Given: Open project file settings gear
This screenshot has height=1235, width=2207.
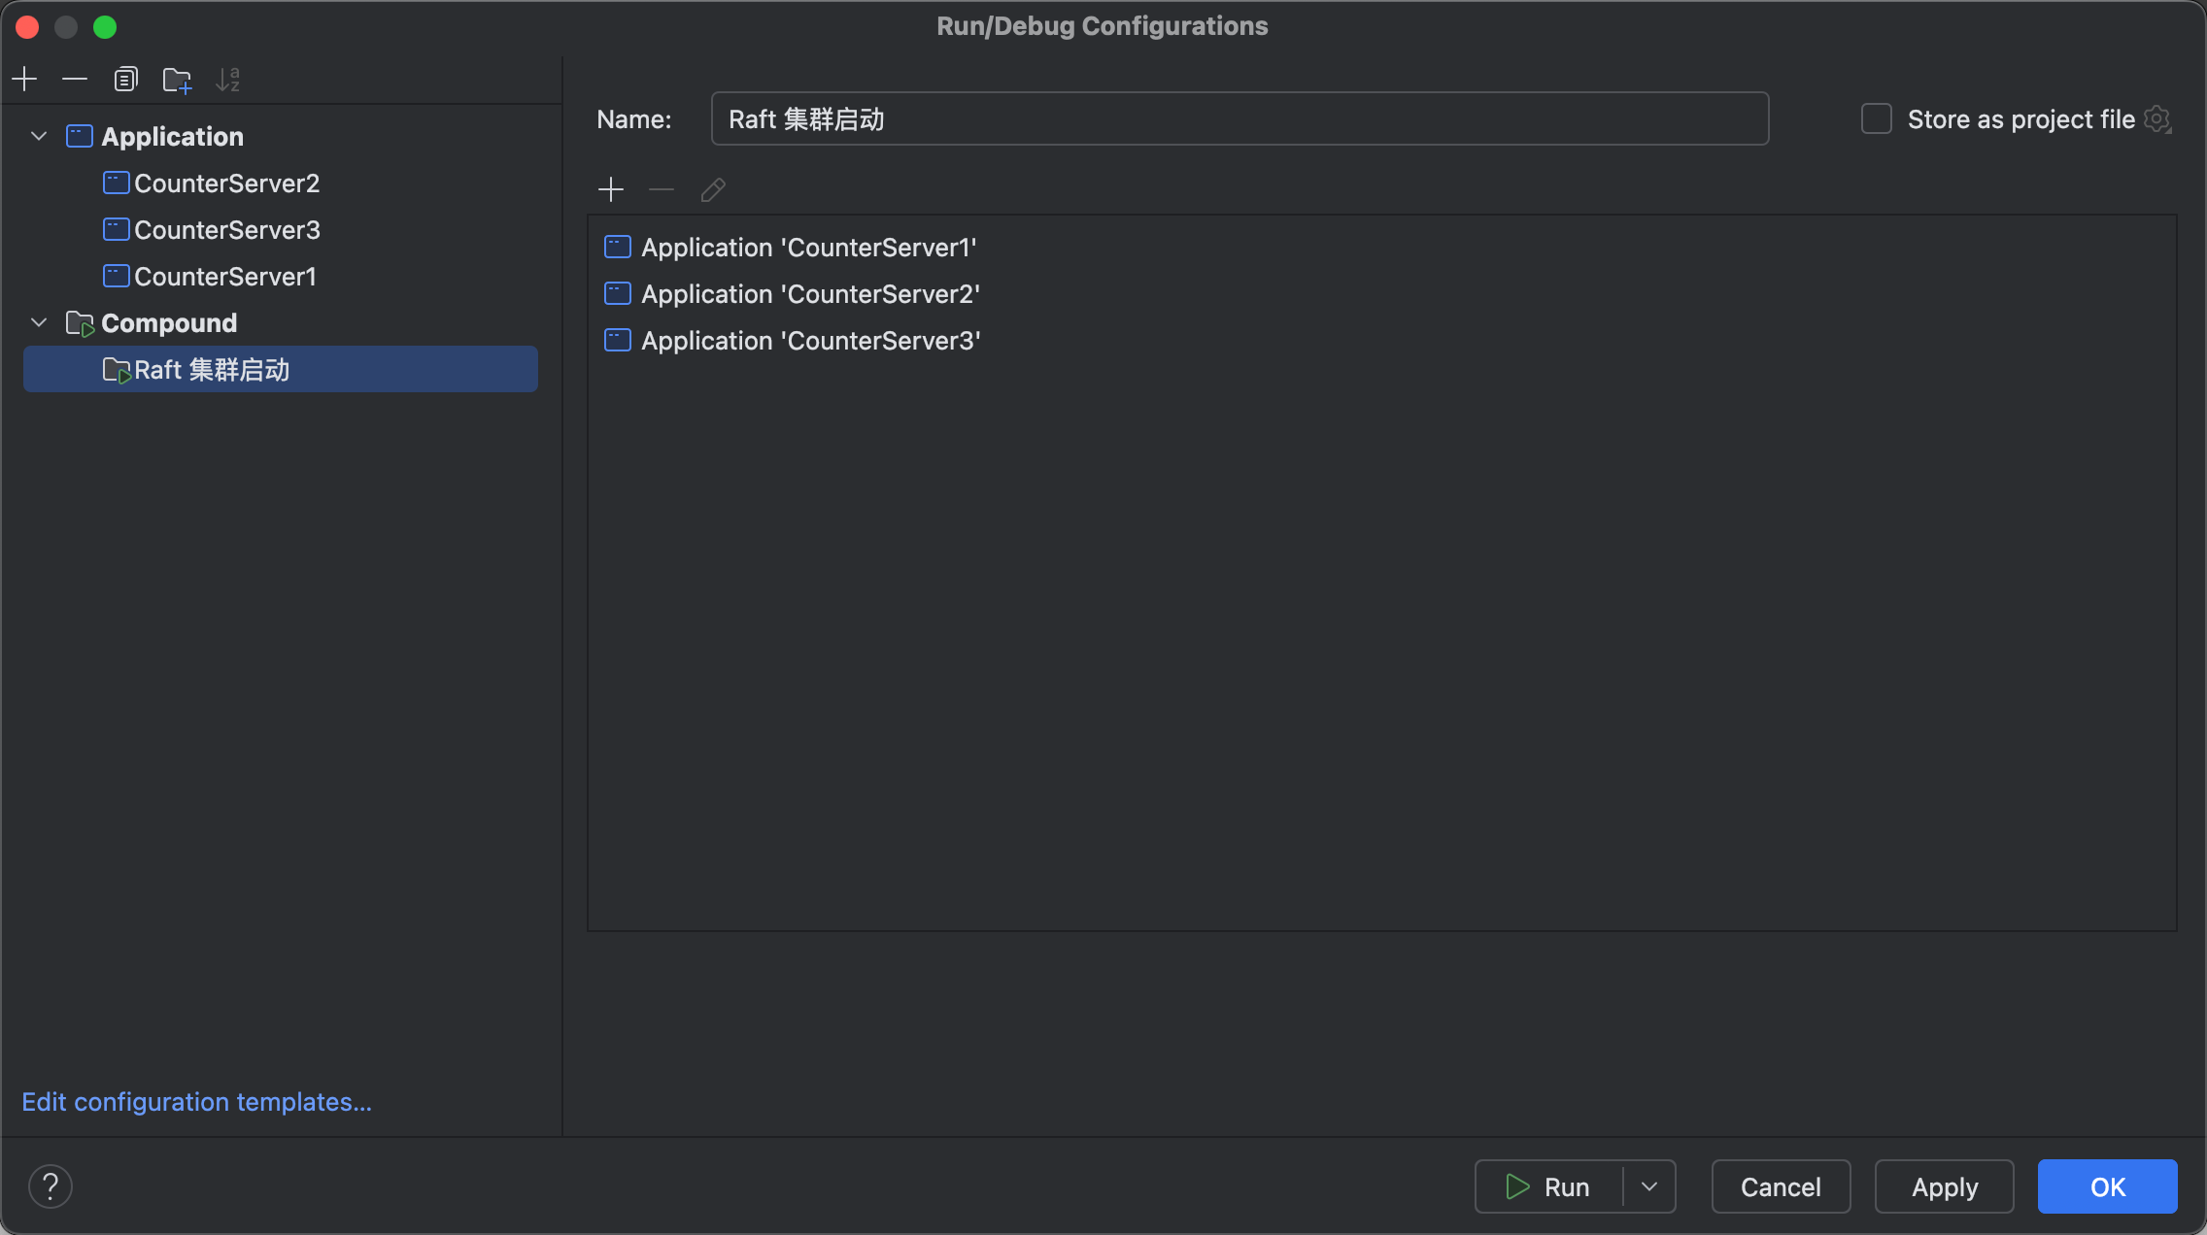Looking at the screenshot, I should click(2156, 119).
